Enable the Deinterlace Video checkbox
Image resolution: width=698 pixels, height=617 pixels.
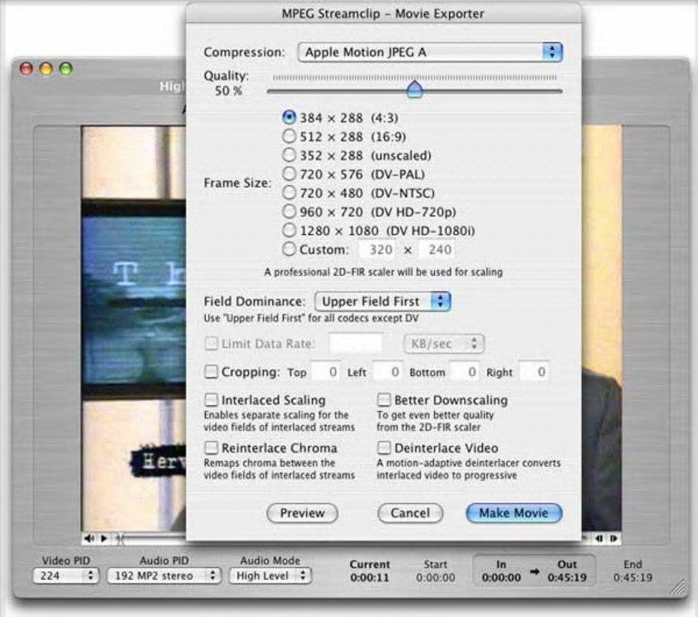384,447
